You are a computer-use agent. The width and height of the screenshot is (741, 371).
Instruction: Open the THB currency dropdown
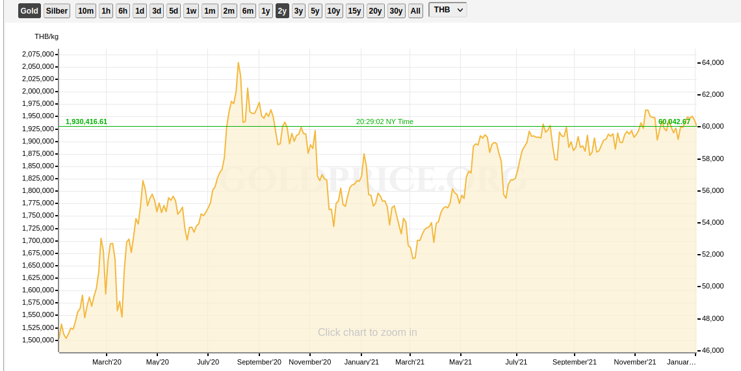pyautogui.click(x=448, y=10)
